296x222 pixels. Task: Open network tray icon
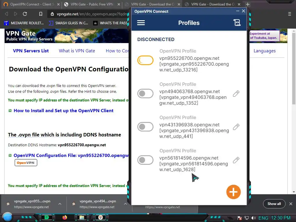pyautogui.click(x=247, y=218)
